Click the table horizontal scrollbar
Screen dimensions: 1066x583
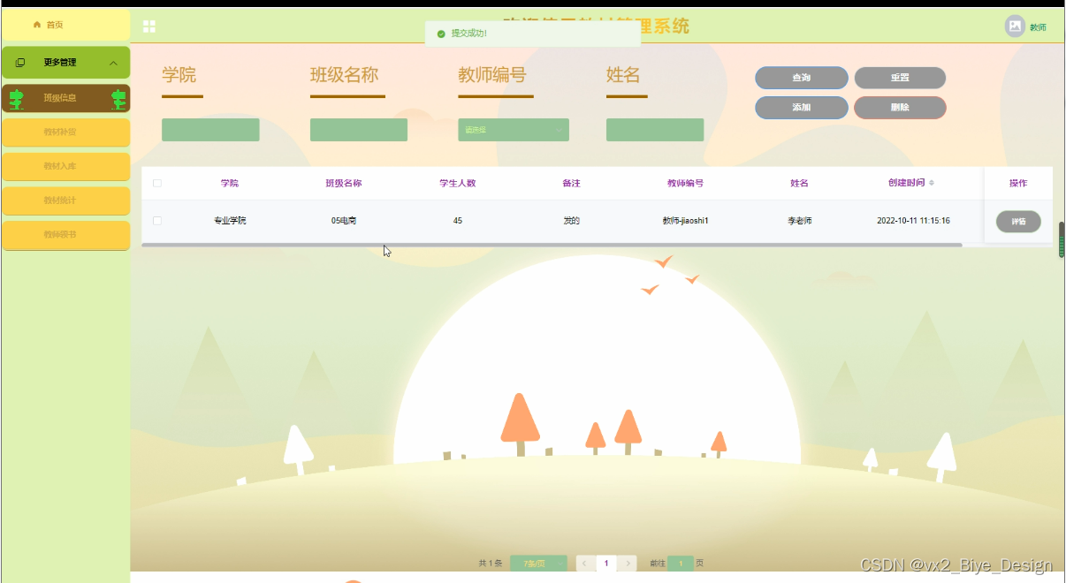552,245
